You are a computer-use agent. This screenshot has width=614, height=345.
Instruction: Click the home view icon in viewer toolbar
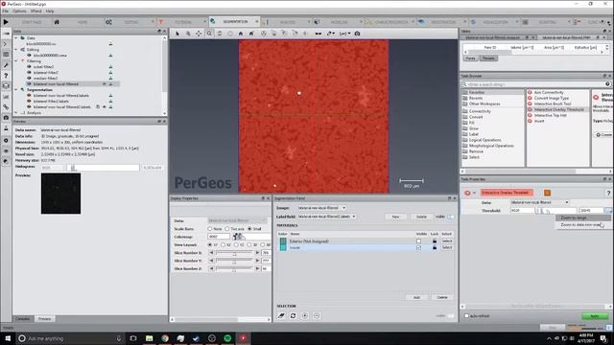click(241, 34)
